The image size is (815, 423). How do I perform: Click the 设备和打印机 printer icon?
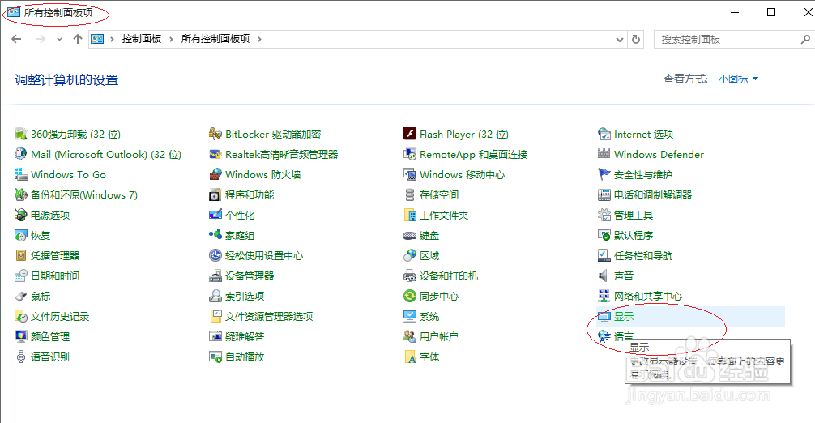point(410,276)
